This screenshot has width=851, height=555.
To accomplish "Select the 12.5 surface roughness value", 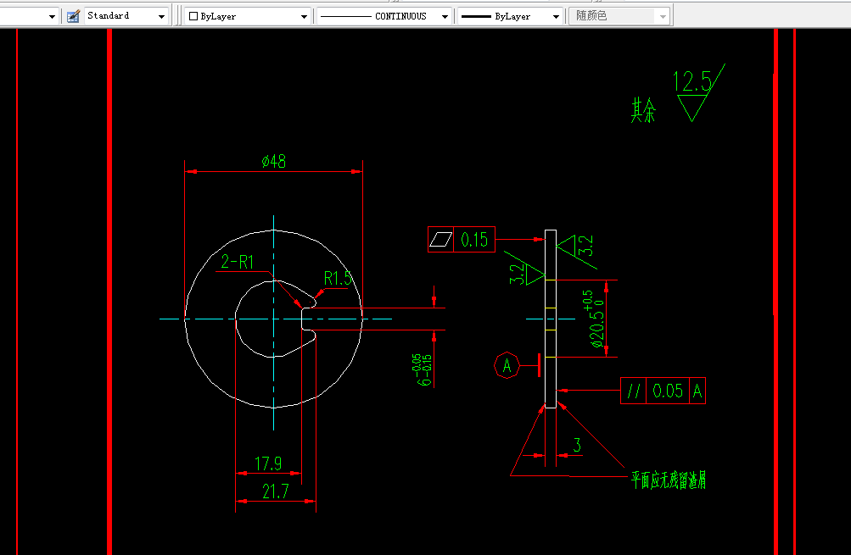I will pos(692,82).
